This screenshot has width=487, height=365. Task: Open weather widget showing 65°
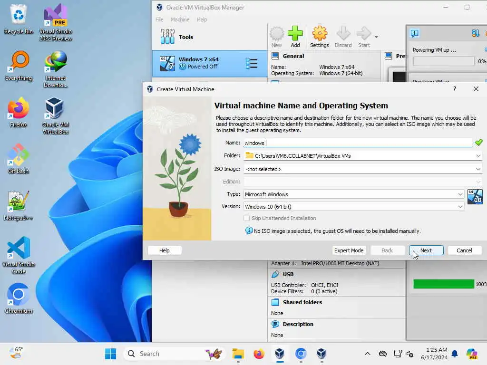tap(16, 353)
